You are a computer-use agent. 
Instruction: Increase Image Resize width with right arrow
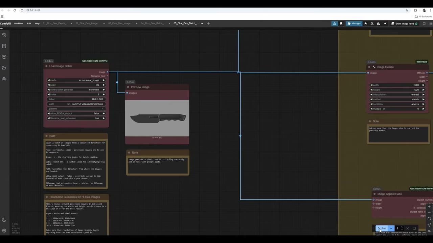click(423, 85)
